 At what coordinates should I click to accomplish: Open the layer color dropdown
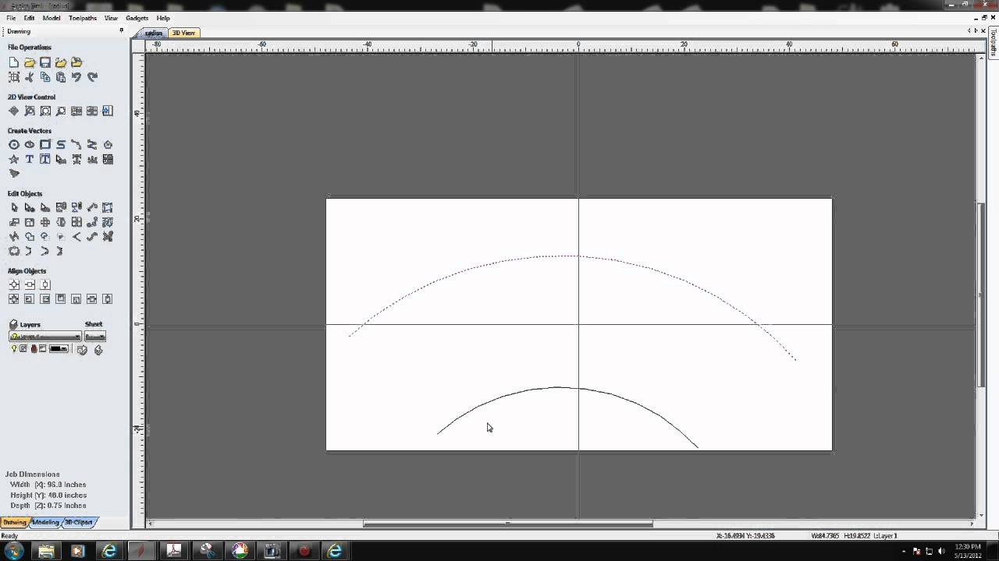pyautogui.click(x=59, y=349)
